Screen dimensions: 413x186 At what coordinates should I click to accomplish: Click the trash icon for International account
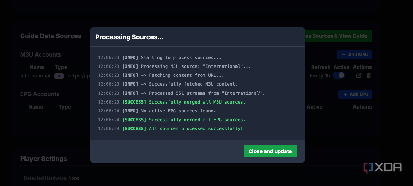369,76
